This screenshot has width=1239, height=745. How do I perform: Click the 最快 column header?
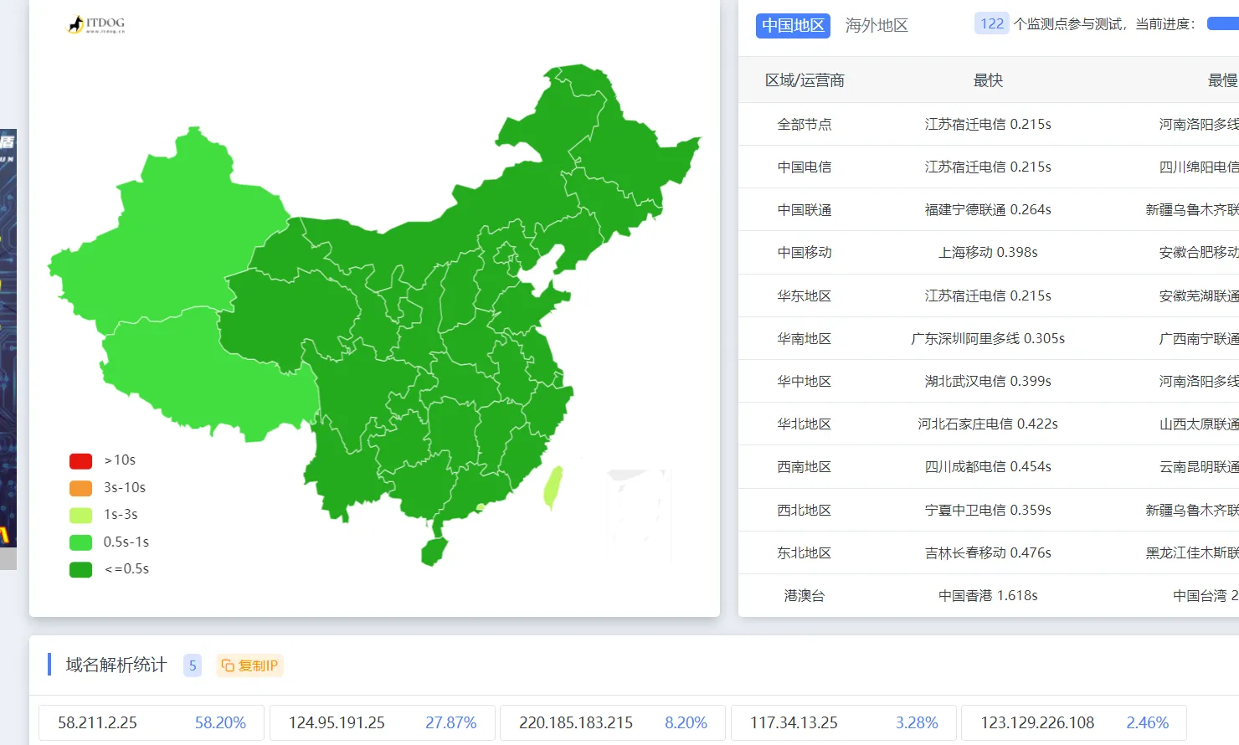pos(988,80)
